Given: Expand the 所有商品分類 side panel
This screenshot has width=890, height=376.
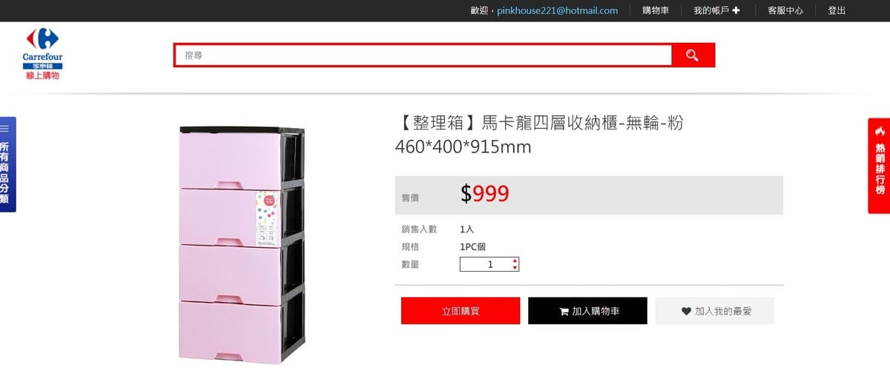Looking at the screenshot, I should click(7, 164).
